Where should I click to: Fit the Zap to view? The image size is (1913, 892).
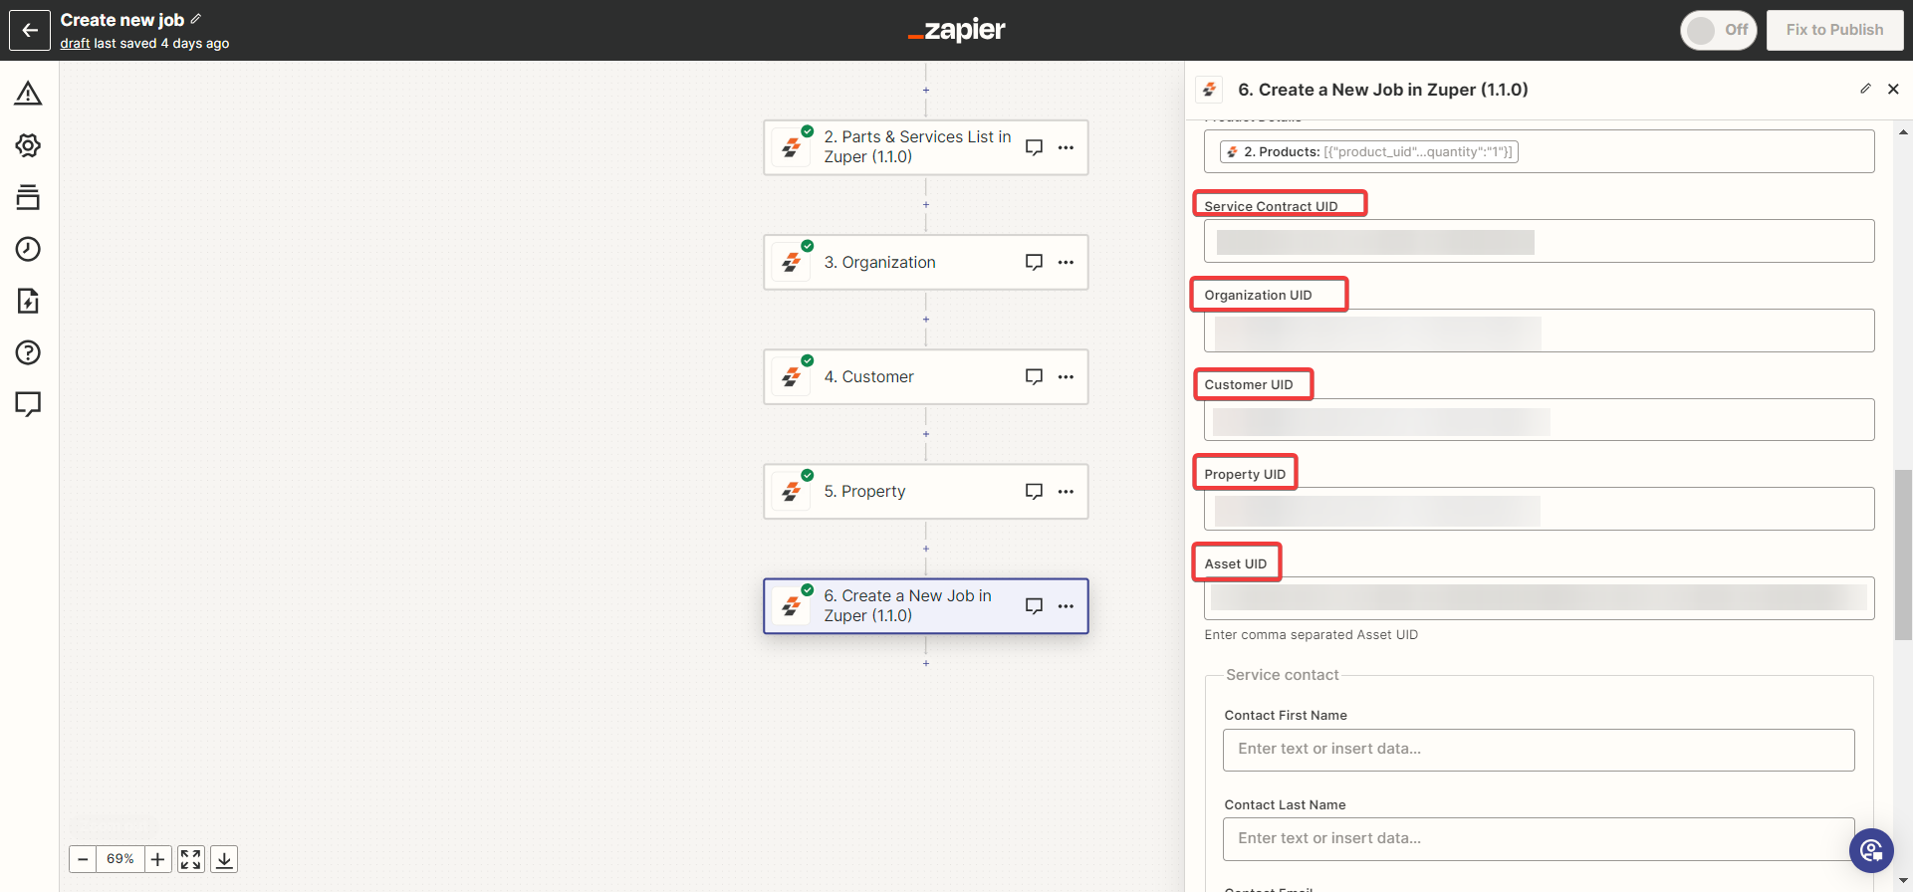[191, 859]
